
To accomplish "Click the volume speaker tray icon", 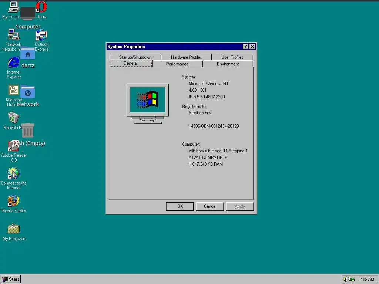I will pyautogui.click(x=345, y=279).
